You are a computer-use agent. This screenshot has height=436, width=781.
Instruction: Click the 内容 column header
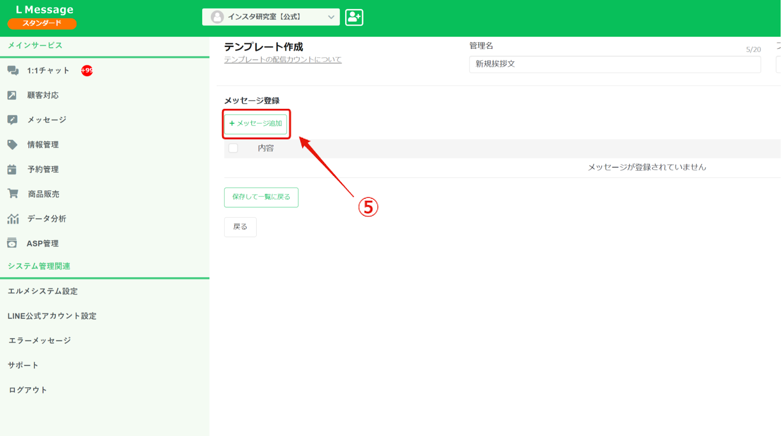[x=266, y=148]
